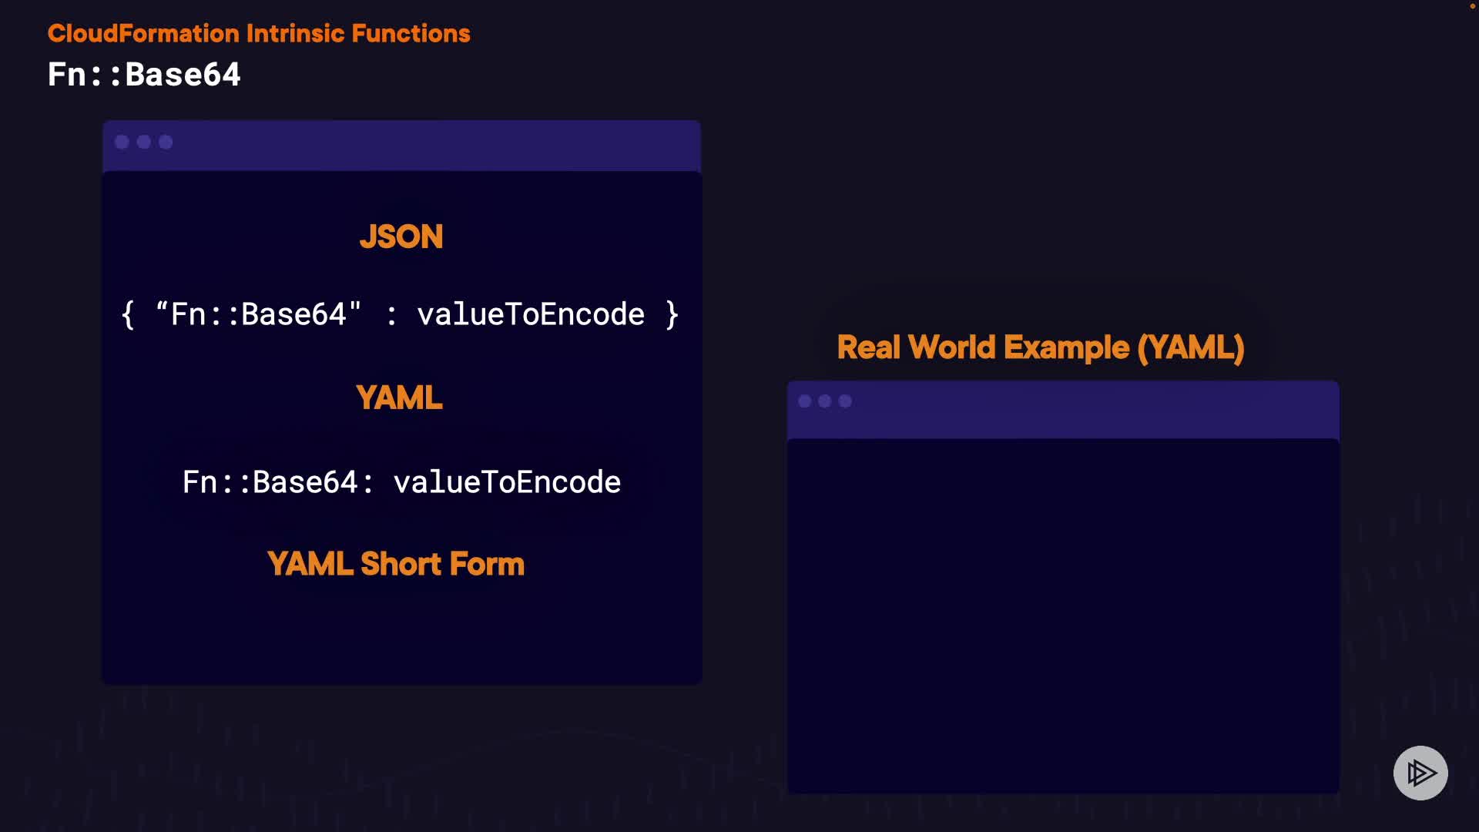Click third dot in left code window

tap(166, 142)
